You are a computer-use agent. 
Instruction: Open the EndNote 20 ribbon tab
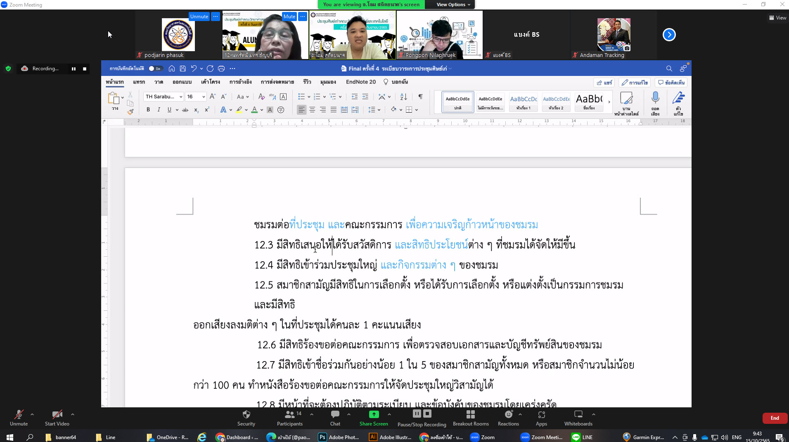361,82
